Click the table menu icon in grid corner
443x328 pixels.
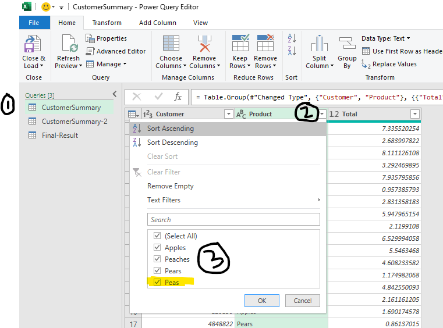coord(133,114)
